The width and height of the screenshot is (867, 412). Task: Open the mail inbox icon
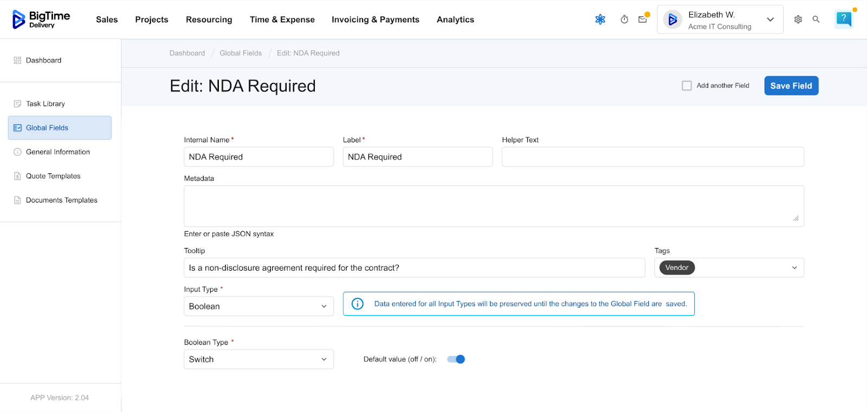643,19
